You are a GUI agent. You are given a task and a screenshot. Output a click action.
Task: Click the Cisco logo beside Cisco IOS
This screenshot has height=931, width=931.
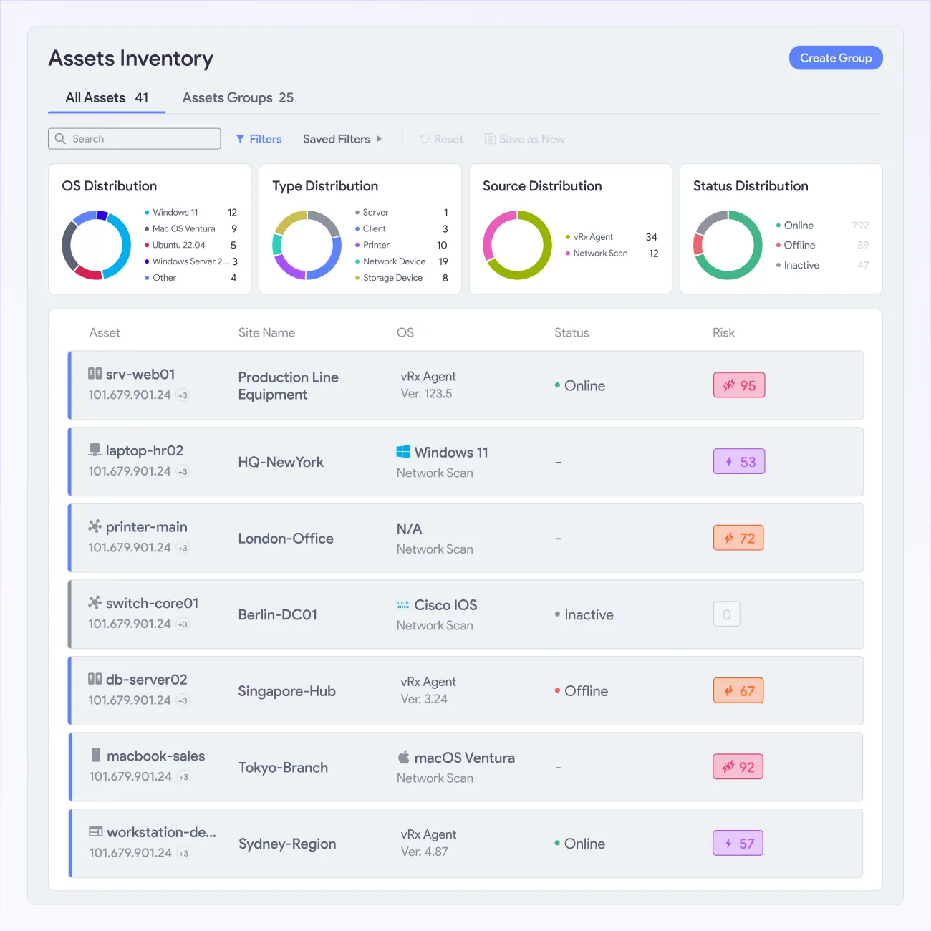(x=403, y=604)
